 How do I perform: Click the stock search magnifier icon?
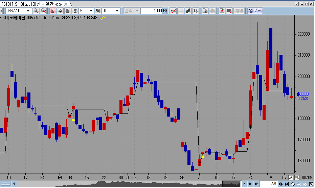point(36,11)
